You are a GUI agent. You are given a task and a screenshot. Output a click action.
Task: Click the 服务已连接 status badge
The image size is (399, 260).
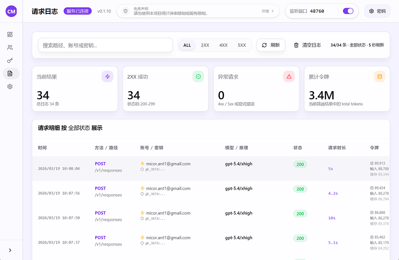tap(77, 11)
